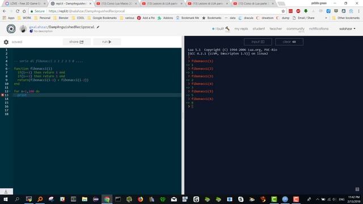363x204 pixels.
Task: Click the error marker on line 13
Action: point(2,95)
